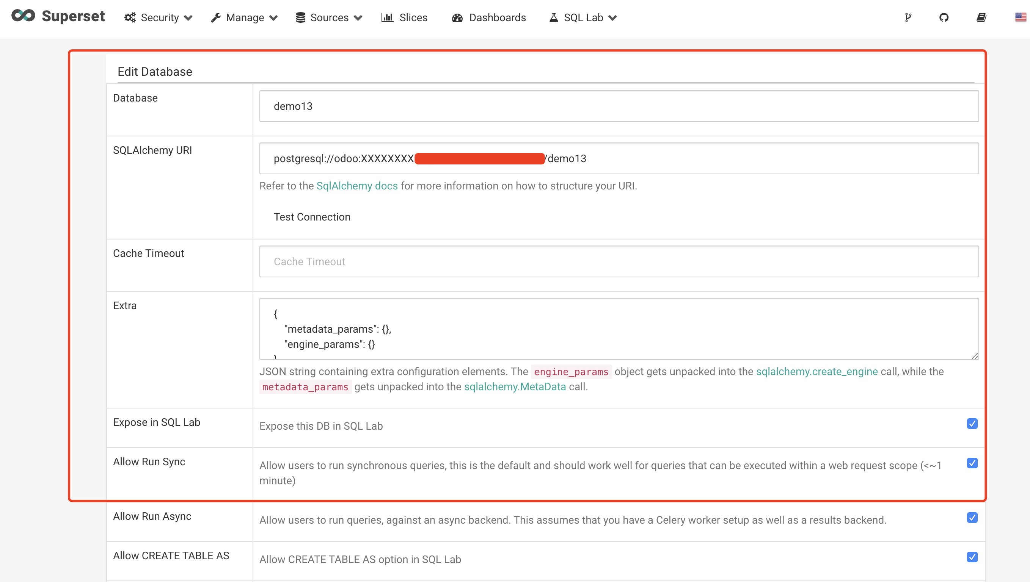Toggle the Allow Run Sync checkbox
This screenshot has width=1030, height=582.
(972, 463)
